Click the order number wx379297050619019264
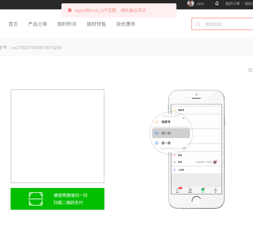253x227 pixels. point(37,48)
